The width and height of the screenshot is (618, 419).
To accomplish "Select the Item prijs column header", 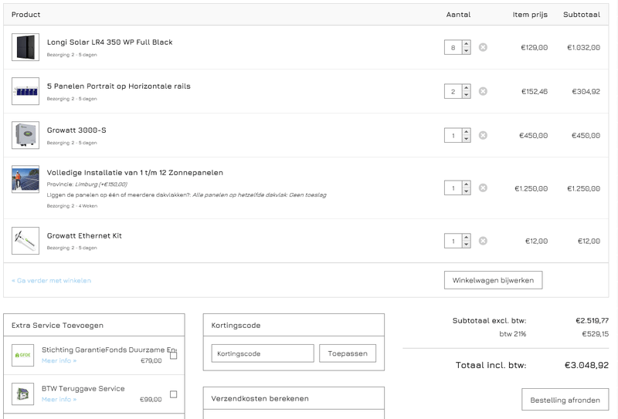I will click(530, 15).
